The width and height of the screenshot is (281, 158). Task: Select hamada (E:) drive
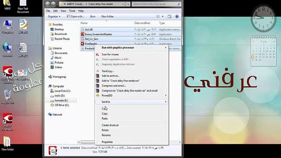click(x=61, y=101)
